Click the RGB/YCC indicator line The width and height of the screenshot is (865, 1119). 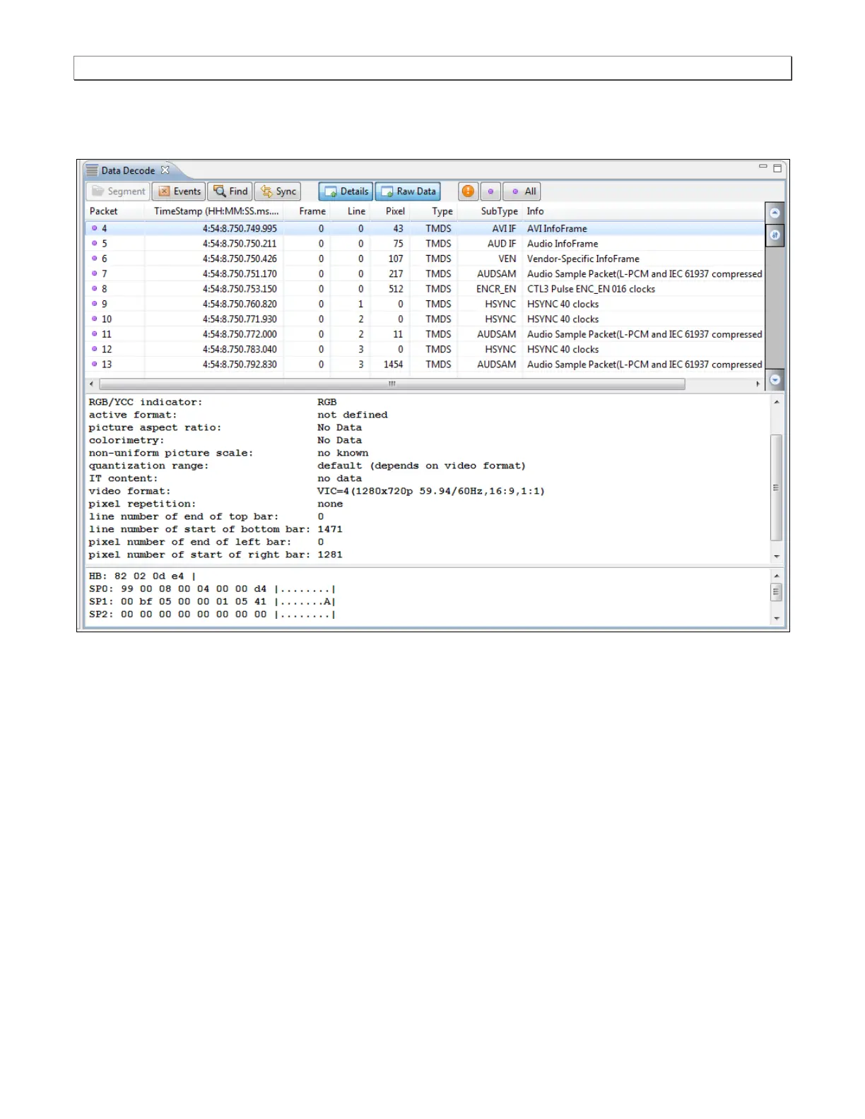click(213, 403)
